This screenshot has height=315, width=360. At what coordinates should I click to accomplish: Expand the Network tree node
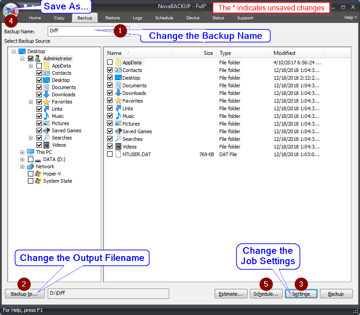[22, 166]
